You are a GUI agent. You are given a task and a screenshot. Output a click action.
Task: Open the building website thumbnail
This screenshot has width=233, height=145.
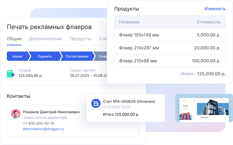(204, 108)
